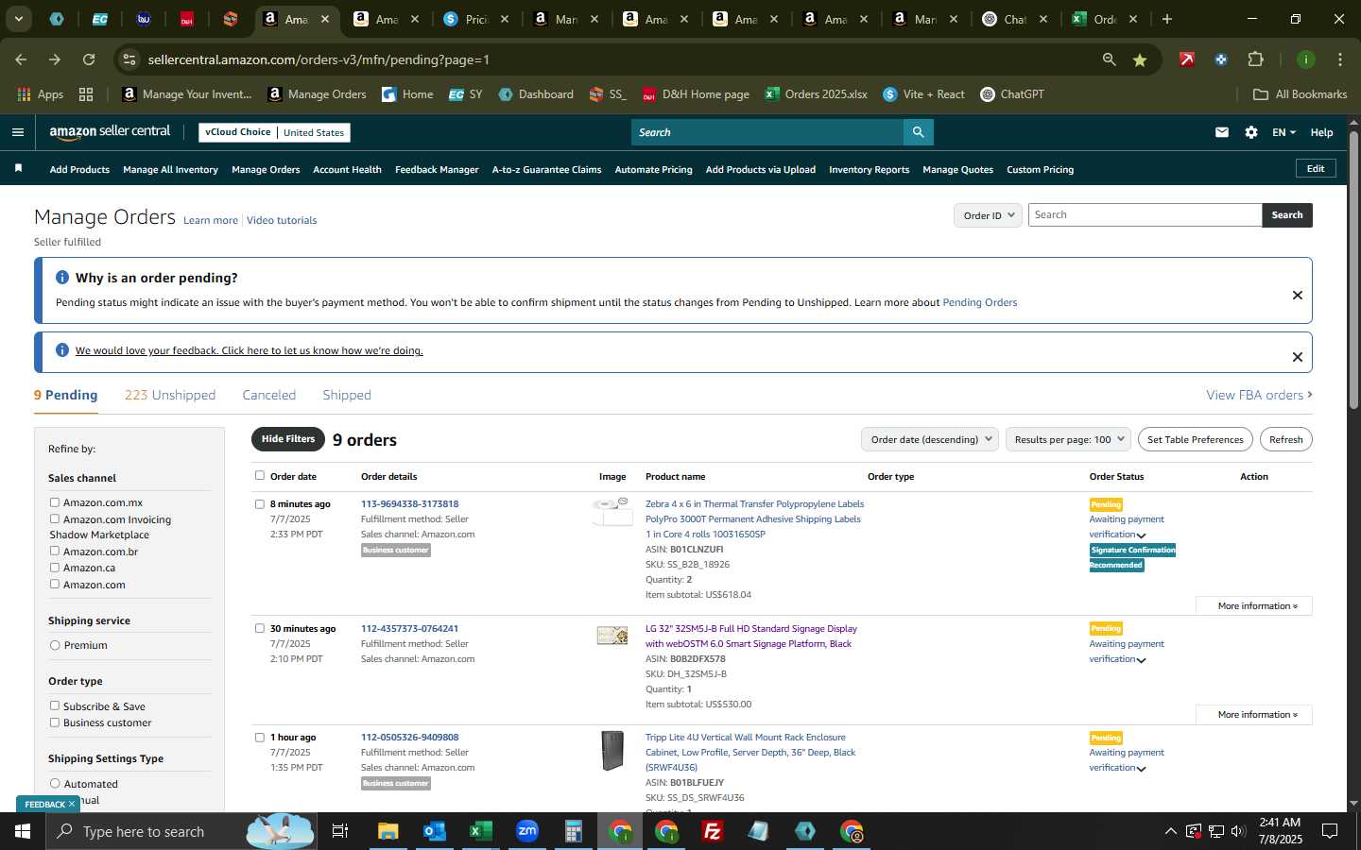Click the zoom magnifier icon in address bar
Viewport: 1361px width, 850px height.
coord(1110,59)
